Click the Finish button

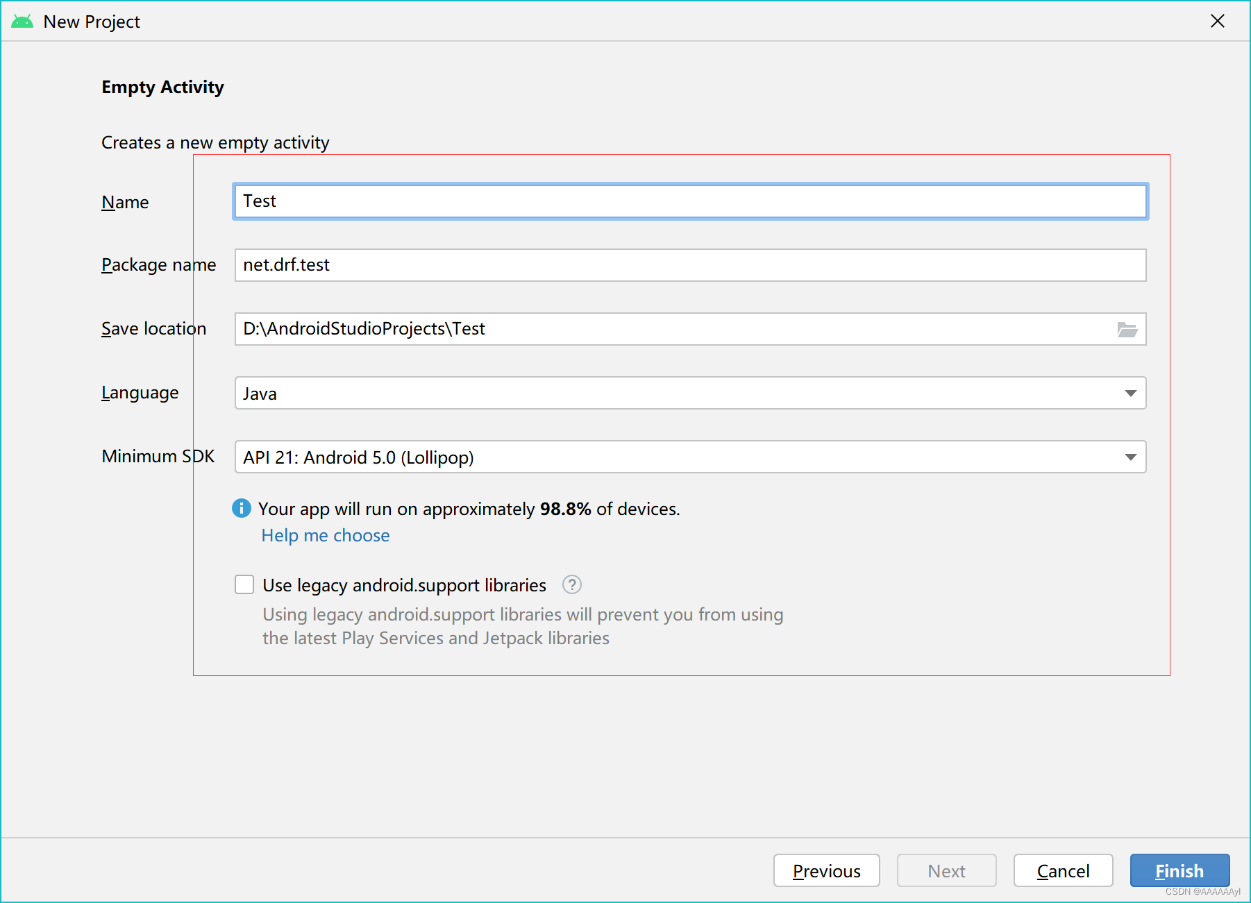click(1179, 870)
